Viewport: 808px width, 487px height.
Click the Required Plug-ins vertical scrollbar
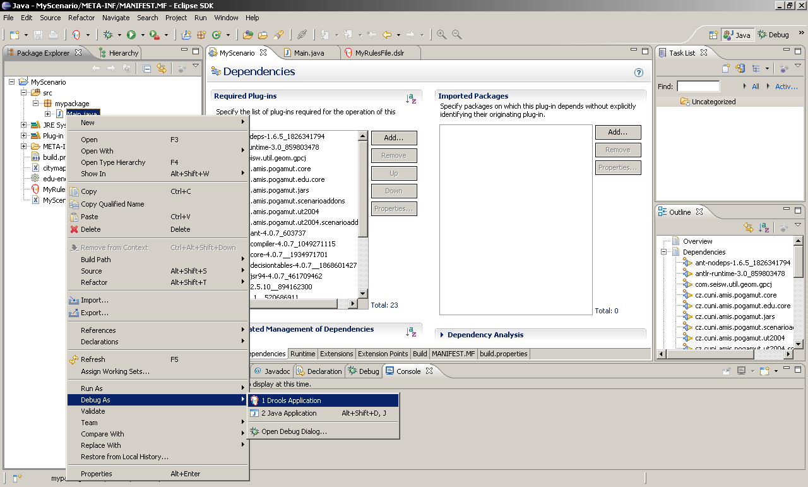pos(363,214)
